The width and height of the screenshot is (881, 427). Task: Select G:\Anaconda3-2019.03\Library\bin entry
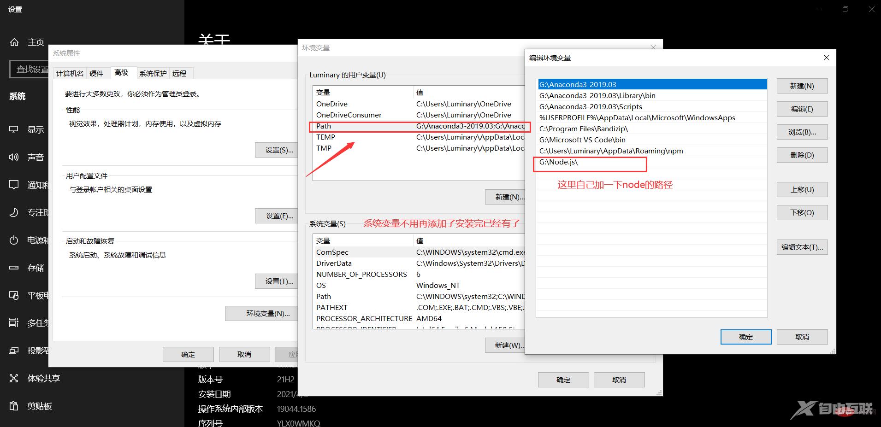pyautogui.click(x=652, y=95)
